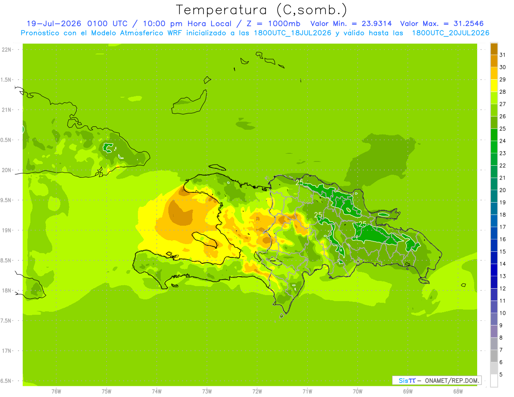Click the latitude axis label "18N"
Viewport: 514px width, 397px height.
click(7, 290)
